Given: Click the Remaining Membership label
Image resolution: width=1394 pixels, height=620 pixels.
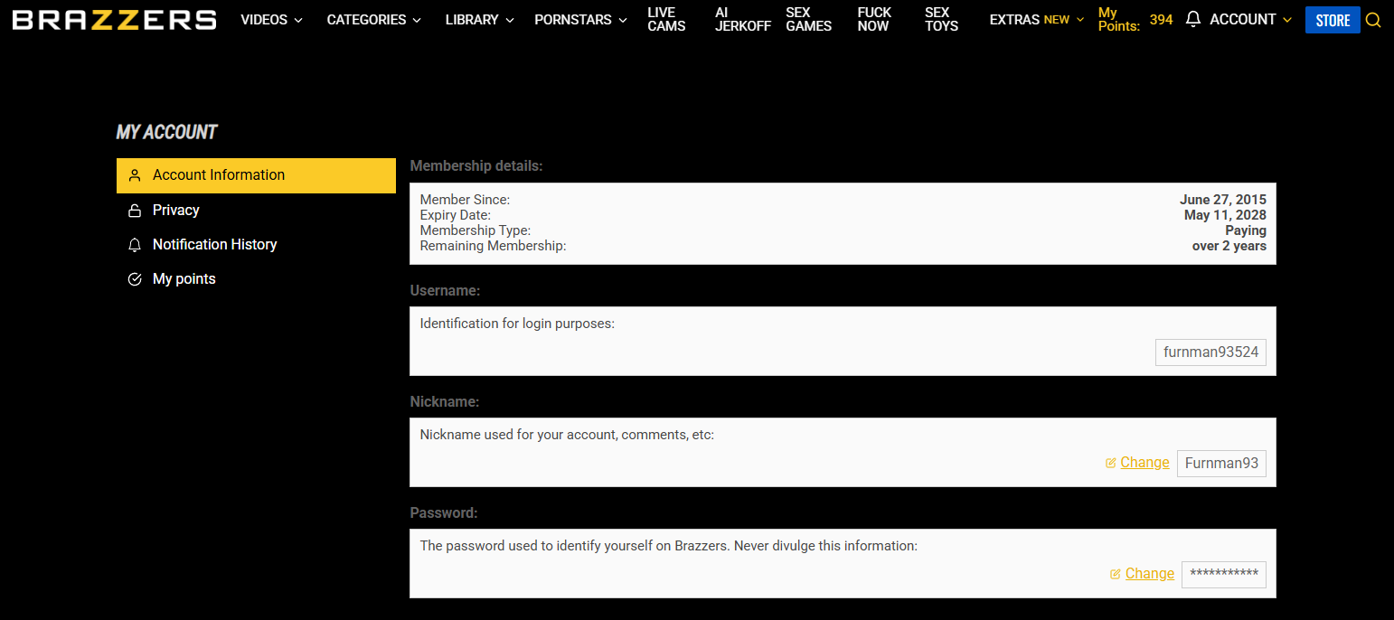Looking at the screenshot, I should 494,246.
